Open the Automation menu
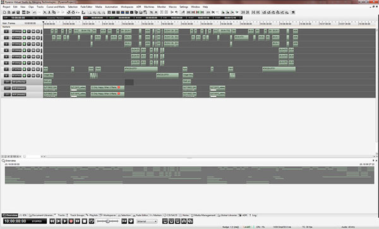 point(111,7)
